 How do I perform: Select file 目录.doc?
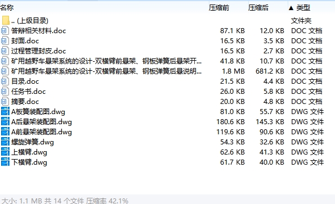coord(25,81)
